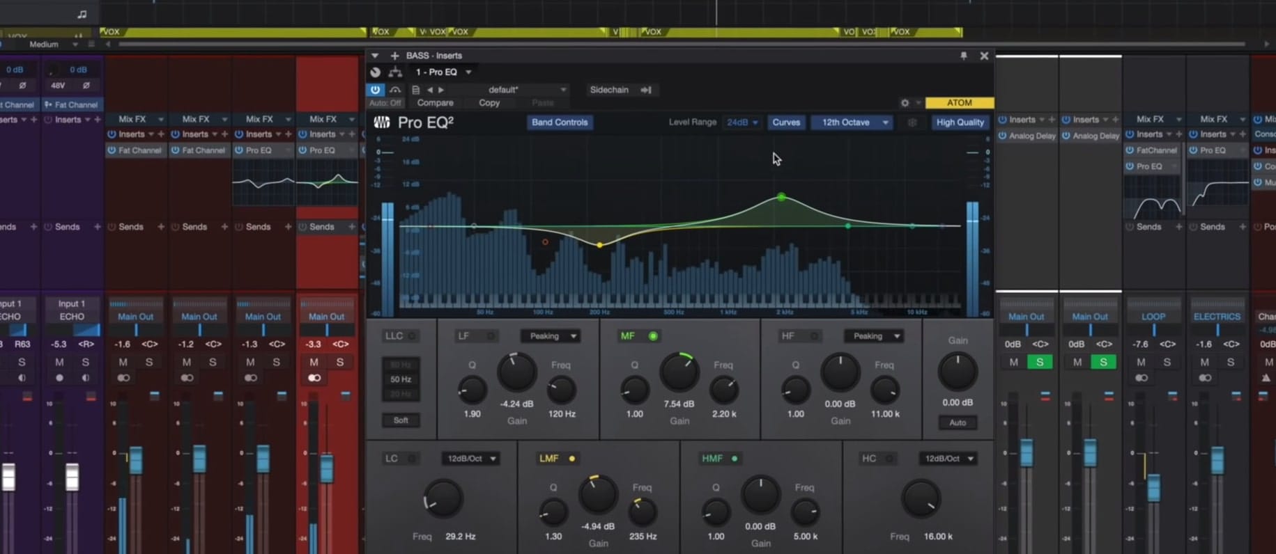Enable the HC high-cut band
This screenshot has width=1276, height=554.
pos(889,459)
